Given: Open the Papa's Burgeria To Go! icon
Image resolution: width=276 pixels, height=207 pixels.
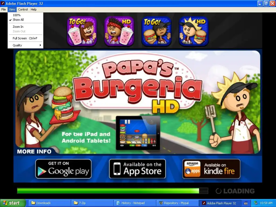Looking at the screenshot, I should (x=157, y=31).
